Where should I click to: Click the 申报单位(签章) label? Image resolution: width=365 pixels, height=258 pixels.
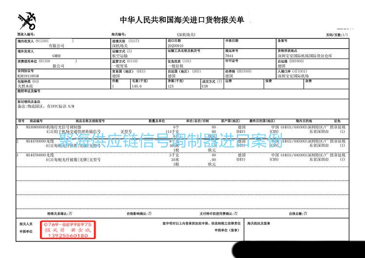click(x=227, y=230)
